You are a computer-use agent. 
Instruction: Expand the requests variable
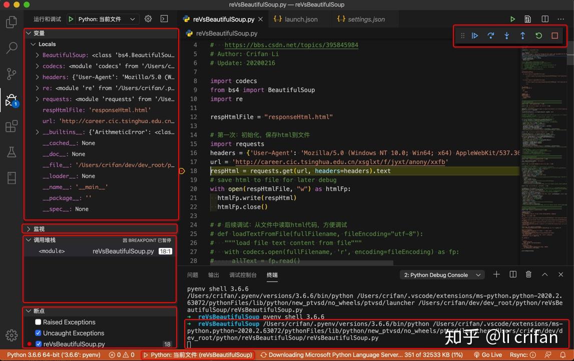[37, 99]
